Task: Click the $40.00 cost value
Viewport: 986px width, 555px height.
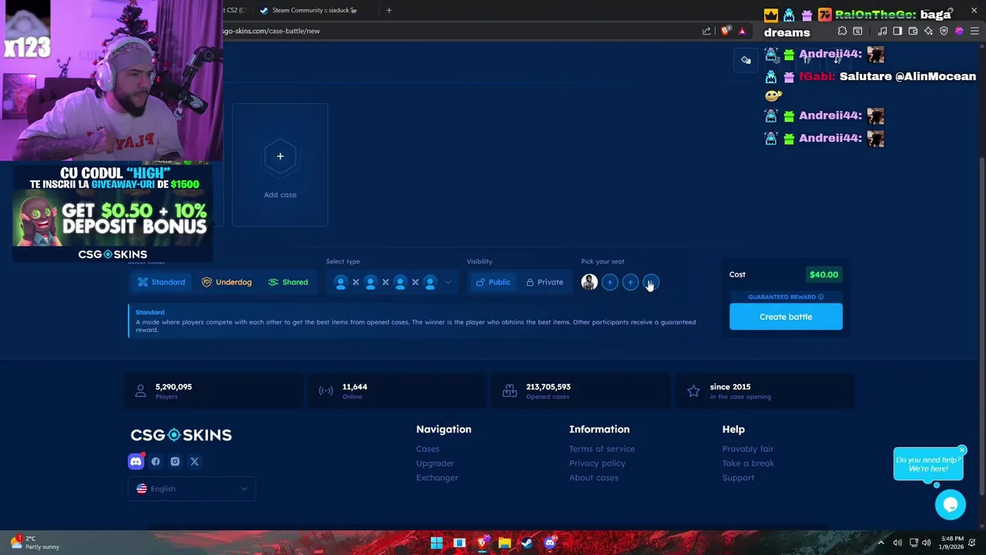Action: 823,274
